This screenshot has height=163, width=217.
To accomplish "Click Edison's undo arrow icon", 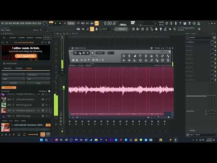I will coord(93,60).
